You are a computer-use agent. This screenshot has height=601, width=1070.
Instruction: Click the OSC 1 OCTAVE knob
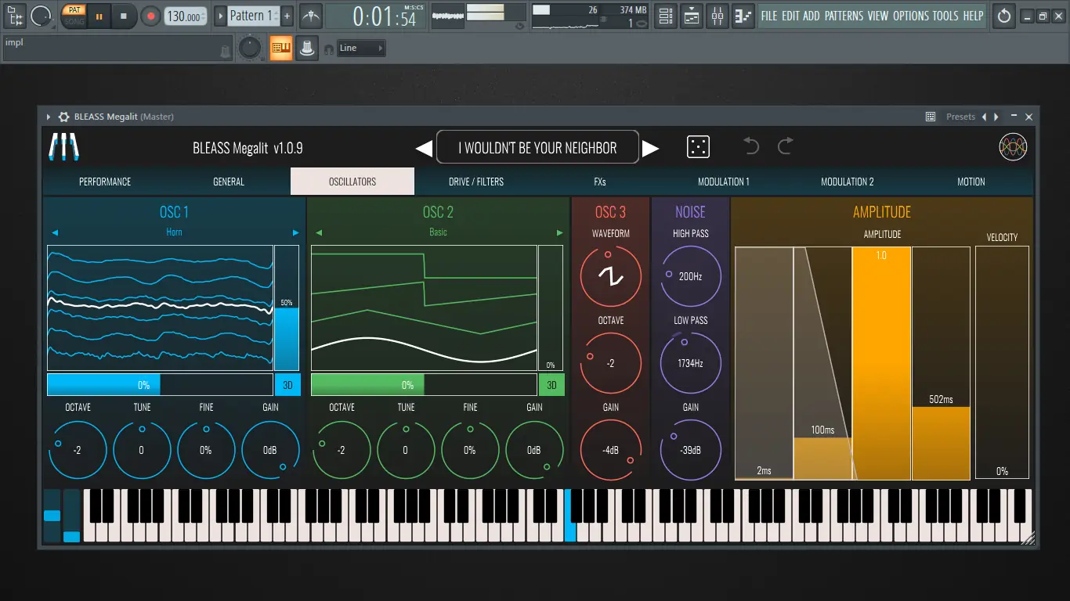pyautogui.click(x=78, y=450)
